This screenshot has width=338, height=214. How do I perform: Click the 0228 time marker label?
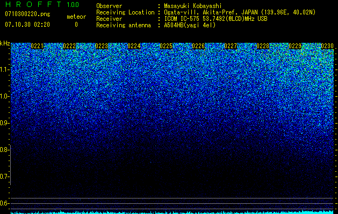coord(263,46)
